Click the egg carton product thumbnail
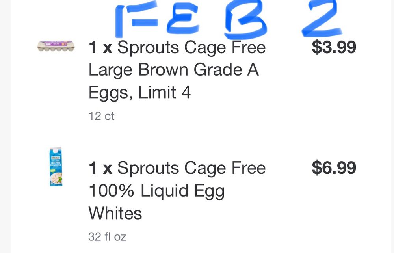 (x=56, y=46)
